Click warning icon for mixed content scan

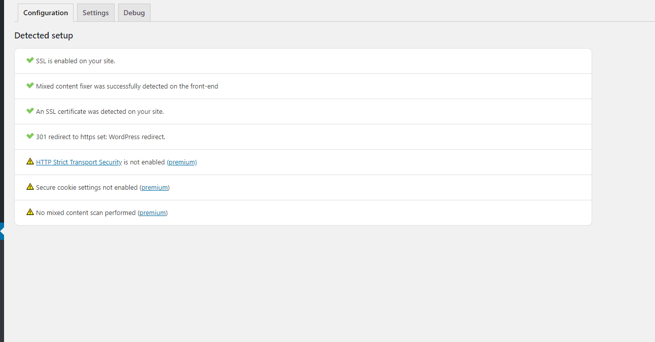(30, 212)
